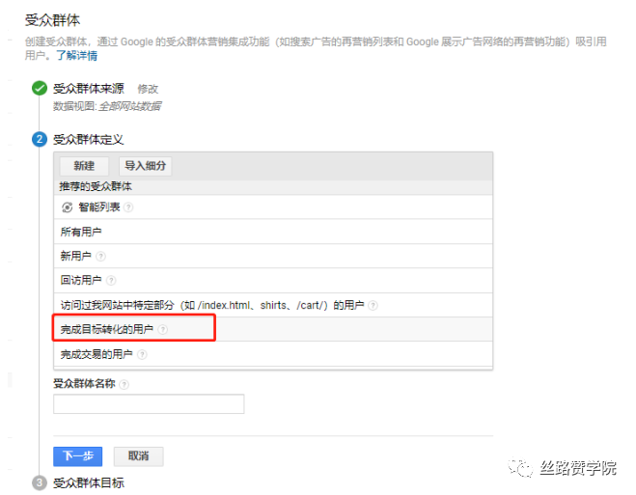
Task: Open help icon beside 访问过我网站中特定部分 row
Action: [x=373, y=305]
